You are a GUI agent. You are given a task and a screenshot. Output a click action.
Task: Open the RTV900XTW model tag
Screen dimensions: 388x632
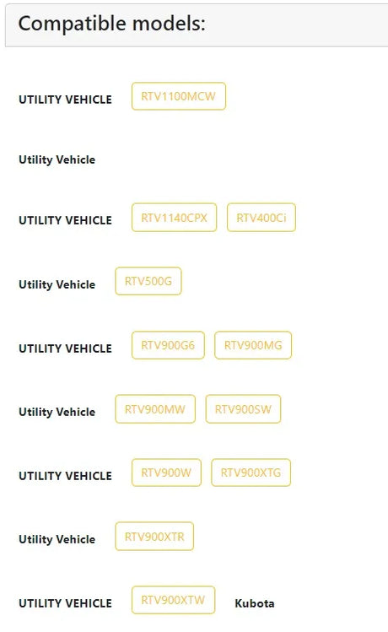click(173, 600)
